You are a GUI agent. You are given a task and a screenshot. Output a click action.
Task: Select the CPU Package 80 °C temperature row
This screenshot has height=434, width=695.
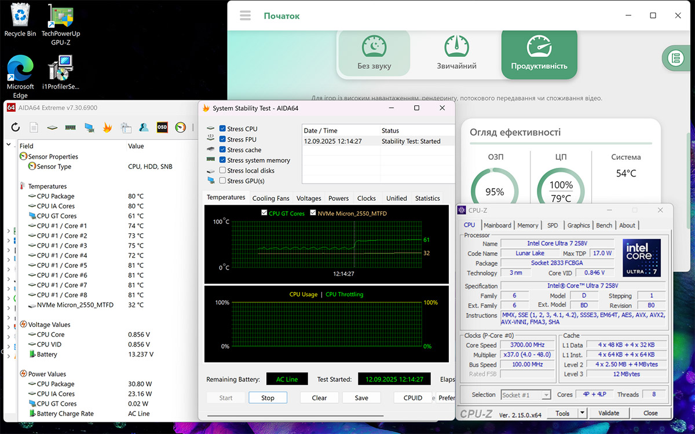107,196
